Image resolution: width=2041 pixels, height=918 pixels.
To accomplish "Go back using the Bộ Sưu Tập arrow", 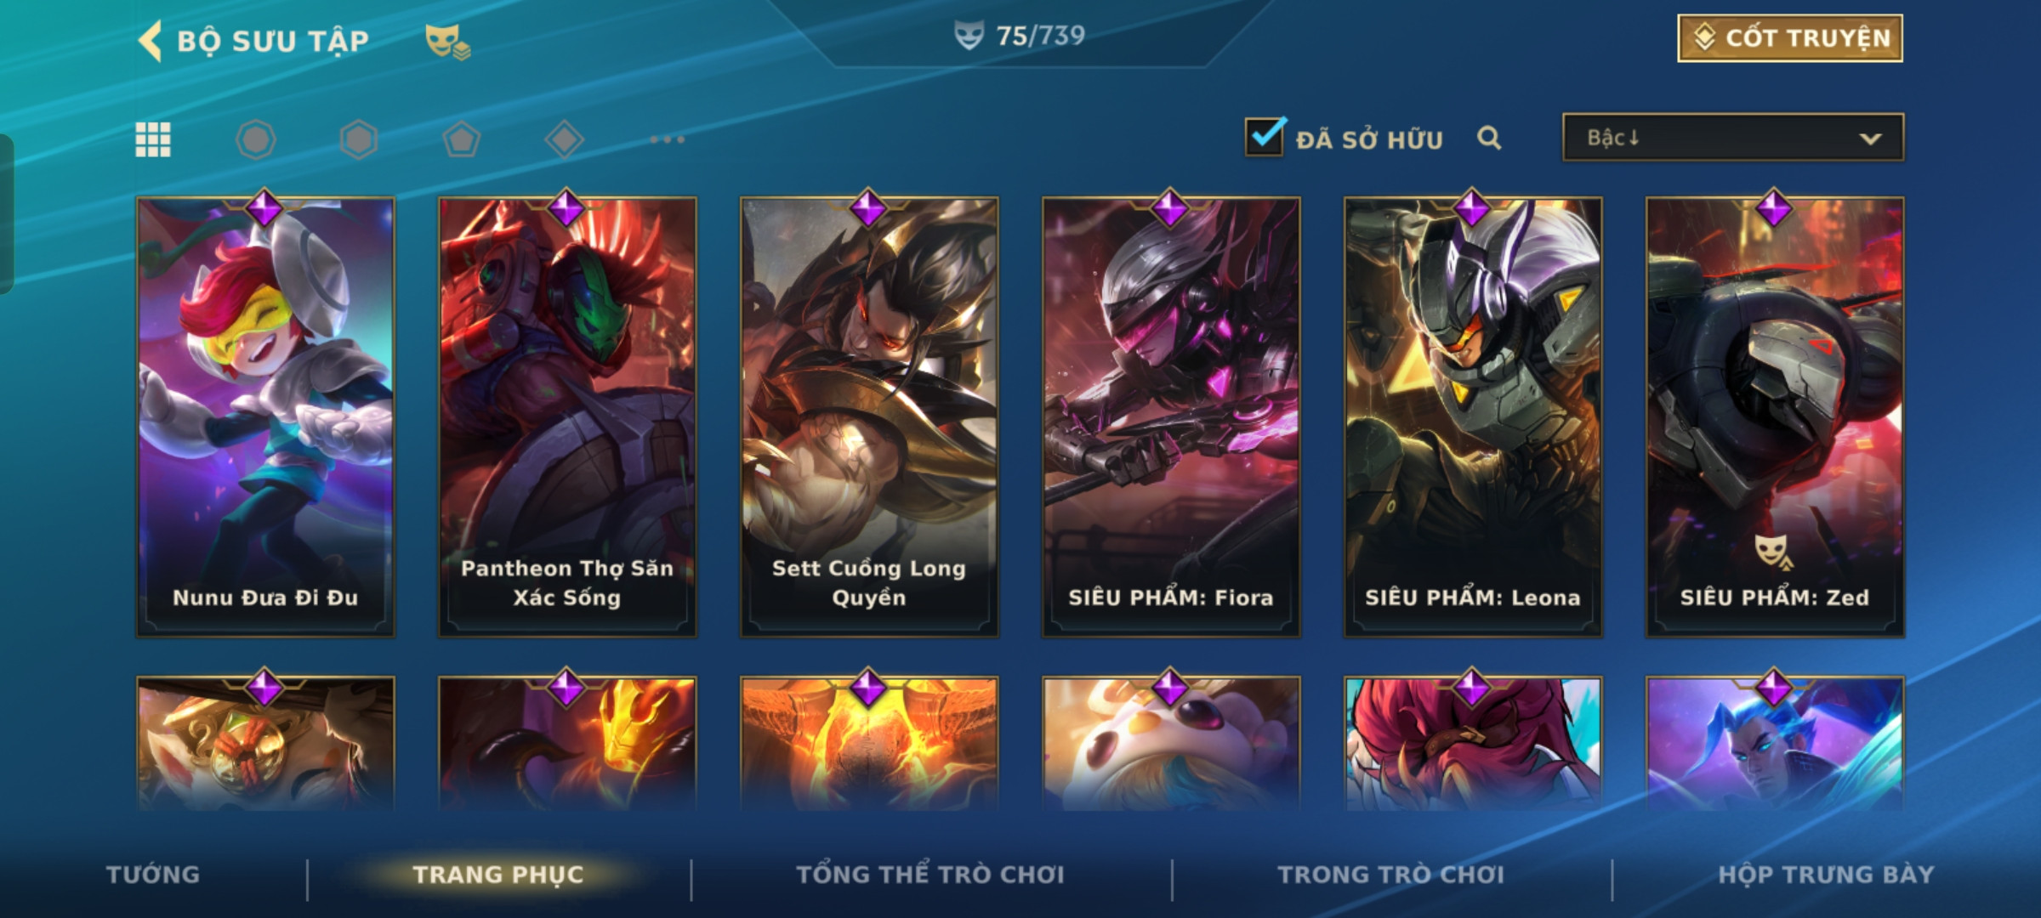I will (x=151, y=41).
